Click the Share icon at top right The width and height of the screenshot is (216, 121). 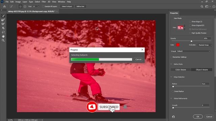(x=214, y=6)
